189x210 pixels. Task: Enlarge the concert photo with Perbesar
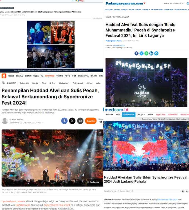[93, 182]
